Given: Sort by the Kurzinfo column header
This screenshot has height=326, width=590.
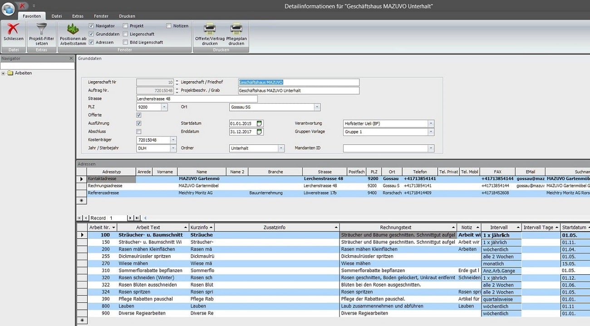Looking at the screenshot, I should point(202,227).
